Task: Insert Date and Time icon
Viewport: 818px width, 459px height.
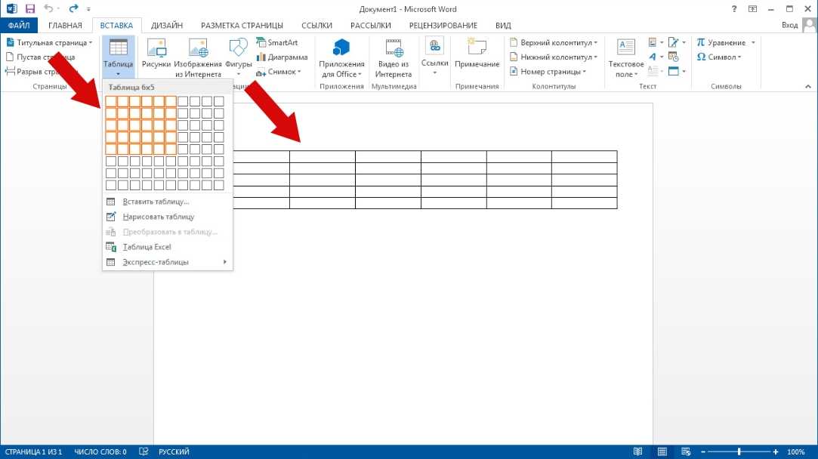Action: 674,57
